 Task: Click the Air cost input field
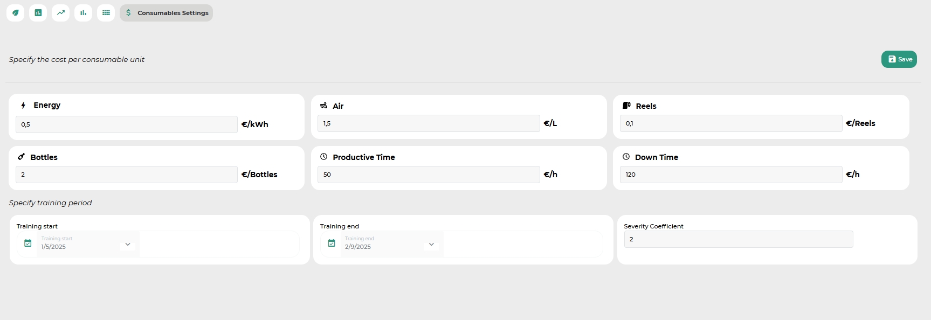coord(429,123)
